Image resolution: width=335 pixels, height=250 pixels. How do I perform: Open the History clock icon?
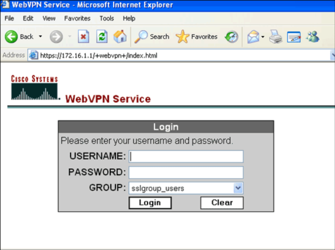(x=231, y=37)
